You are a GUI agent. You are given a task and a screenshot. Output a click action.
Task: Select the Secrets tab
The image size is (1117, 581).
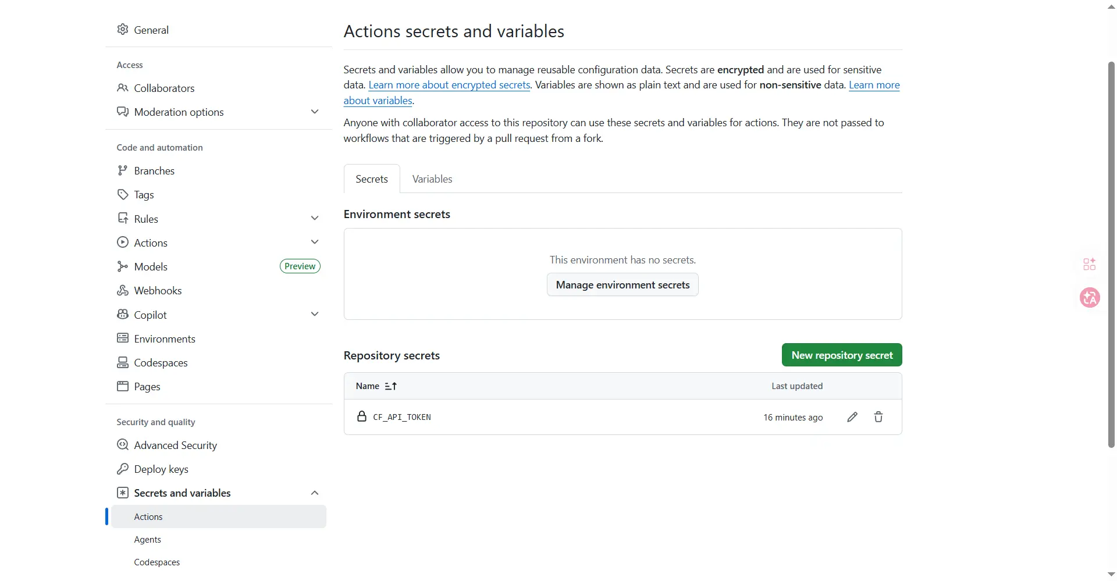pyautogui.click(x=372, y=179)
